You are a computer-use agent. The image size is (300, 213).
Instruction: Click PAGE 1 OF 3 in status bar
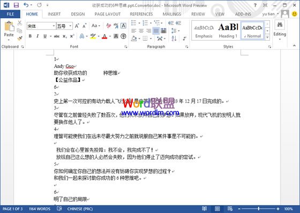(13, 209)
